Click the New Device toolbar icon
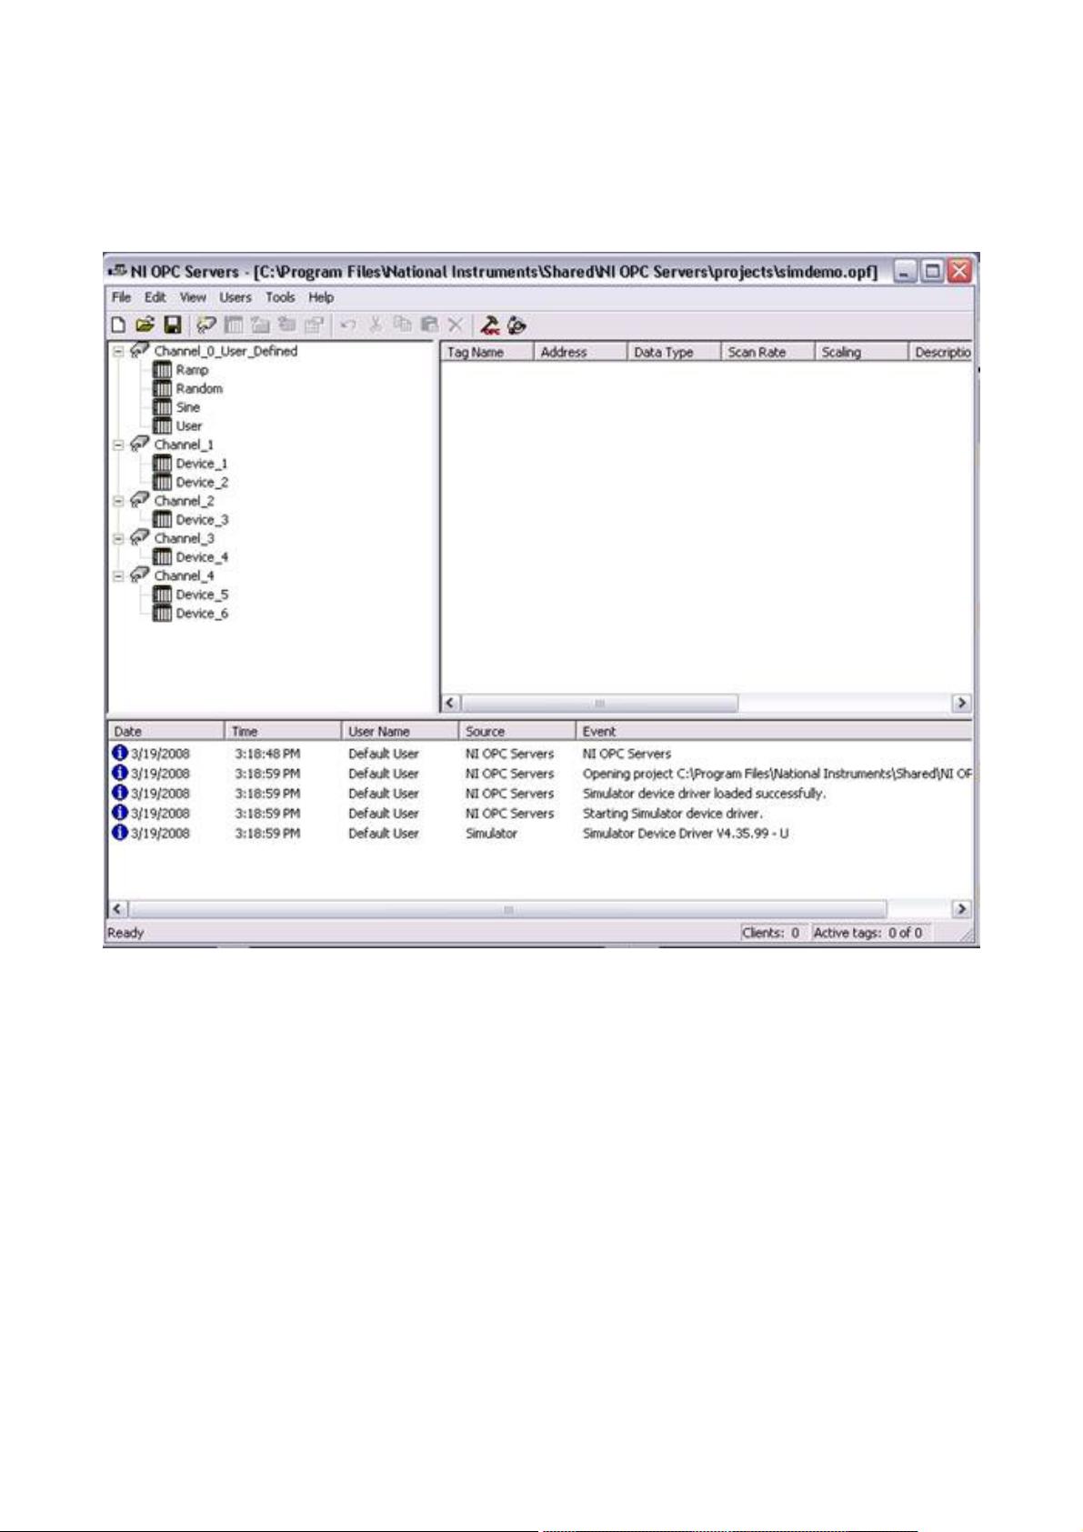The image size is (1083, 1532). click(x=234, y=325)
